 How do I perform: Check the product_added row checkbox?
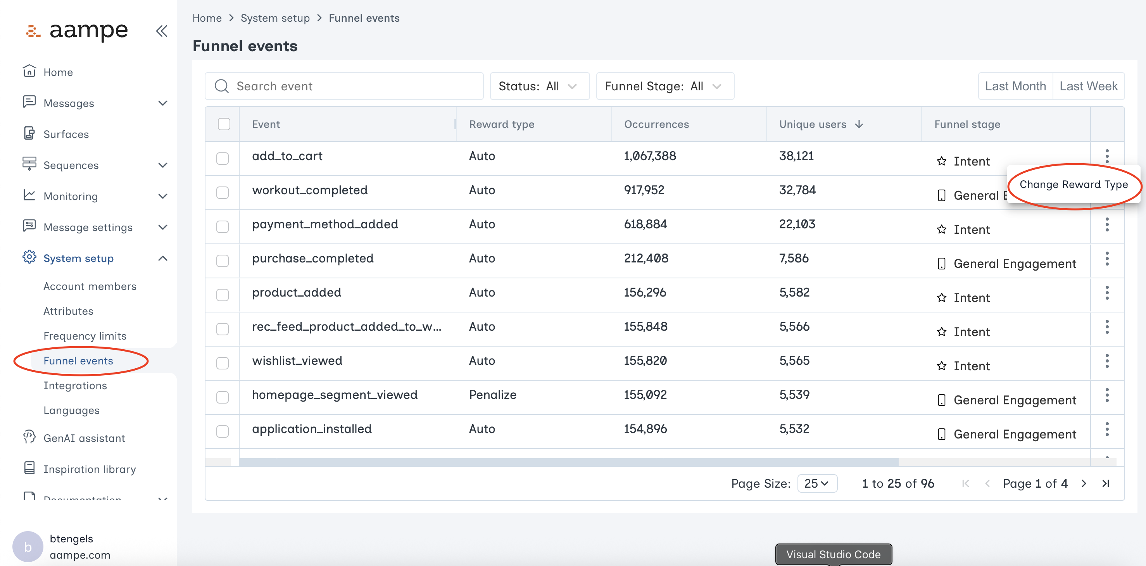[x=223, y=295]
